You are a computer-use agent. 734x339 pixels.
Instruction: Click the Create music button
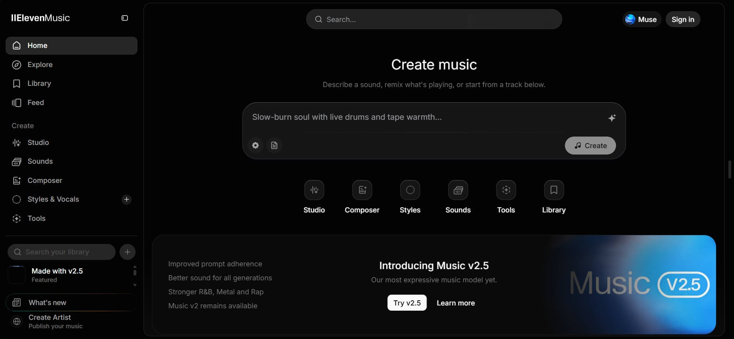pyautogui.click(x=590, y=146)
